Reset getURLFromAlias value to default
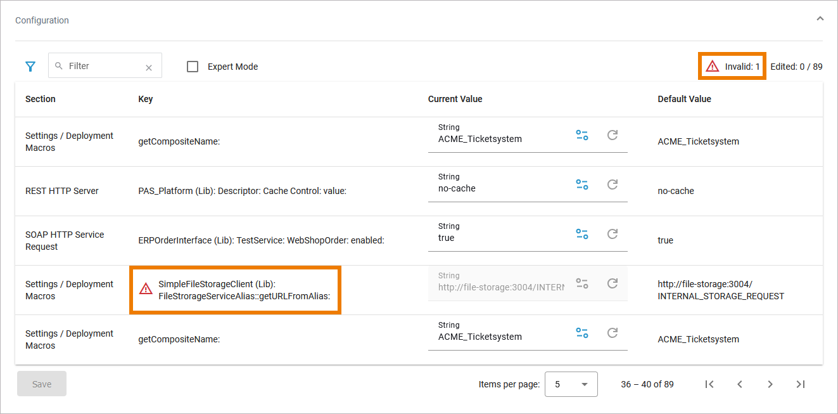838x414 pixels. coord(612,283)
